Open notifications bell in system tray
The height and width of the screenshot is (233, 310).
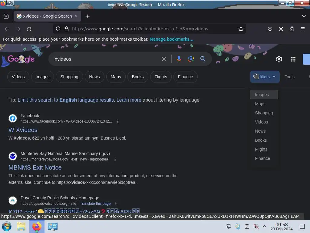pos(229,226)
